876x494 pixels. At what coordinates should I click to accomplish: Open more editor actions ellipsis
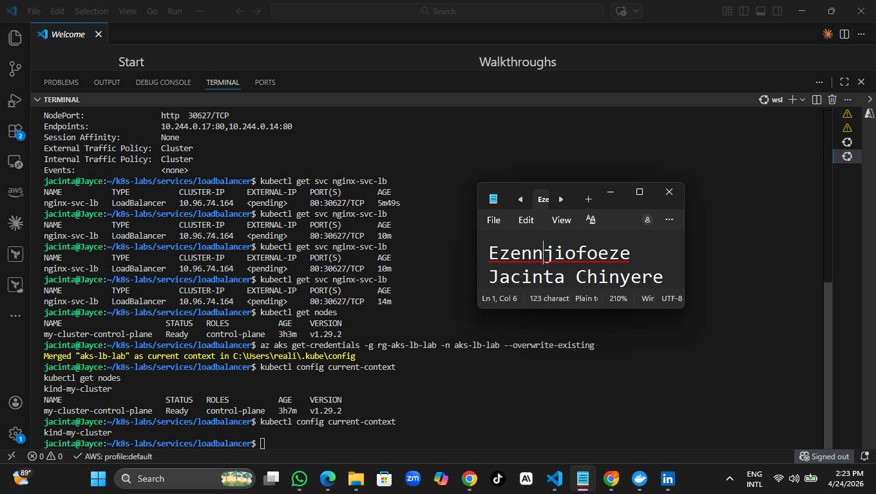click(862, 34)
